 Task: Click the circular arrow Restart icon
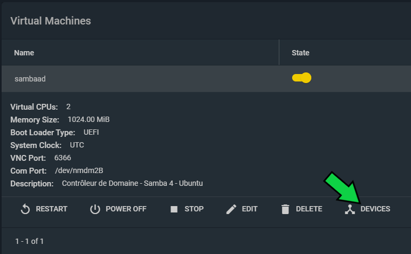click(x=26, y=209)
